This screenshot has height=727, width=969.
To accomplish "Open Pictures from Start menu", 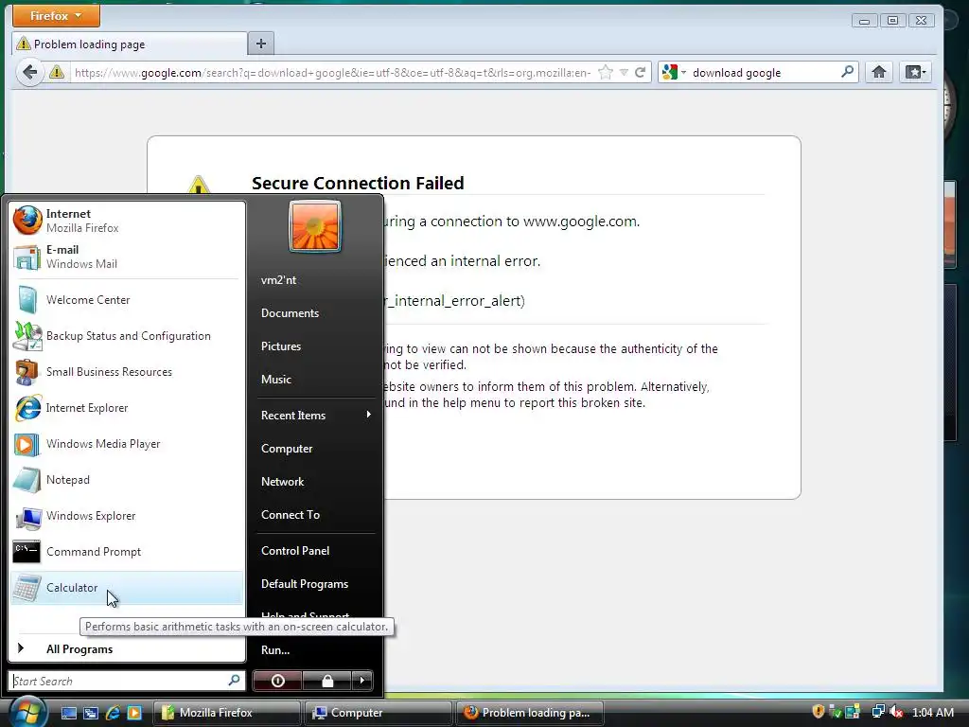I will coord(315,346).
